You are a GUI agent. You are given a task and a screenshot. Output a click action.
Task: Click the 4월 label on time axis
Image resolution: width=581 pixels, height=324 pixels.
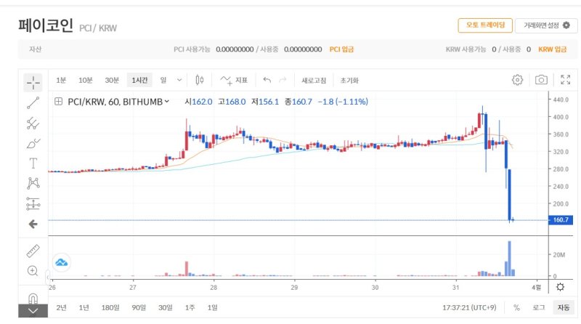pyautogui.click(x=536, y=287)
